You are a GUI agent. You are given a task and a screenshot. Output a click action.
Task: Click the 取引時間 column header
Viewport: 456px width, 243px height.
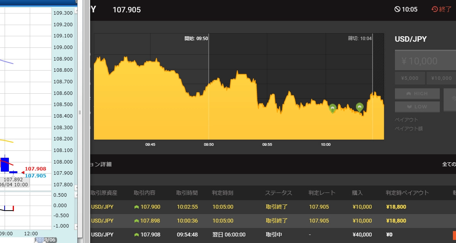coord(187,193)
